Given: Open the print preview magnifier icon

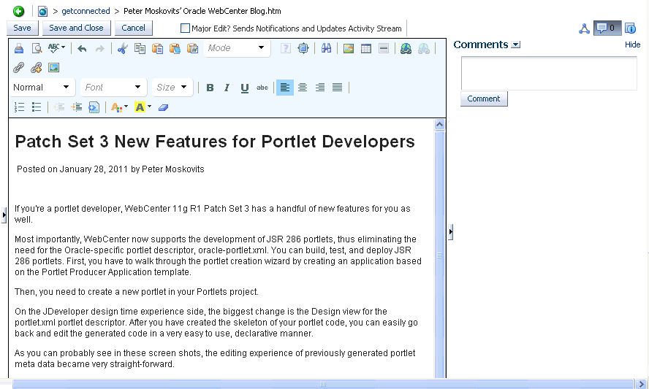Looking at the screenshot, I should [37, 48].
